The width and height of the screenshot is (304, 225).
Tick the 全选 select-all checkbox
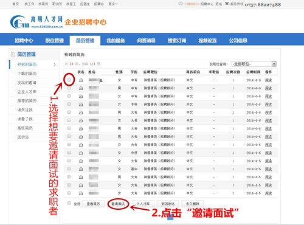(69, 203)
